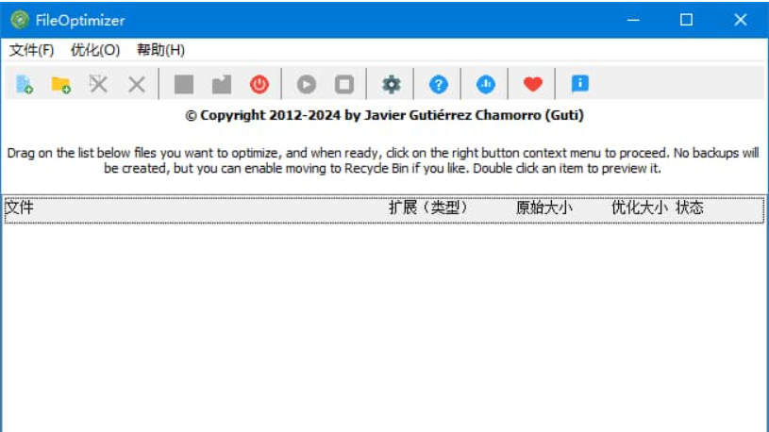This screenshot has height=432, width=769.
Task: Open the 文件(F) menu
Action: click(31, 50)
